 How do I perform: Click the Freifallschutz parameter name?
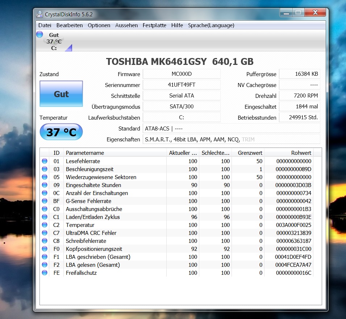(81, 273)
